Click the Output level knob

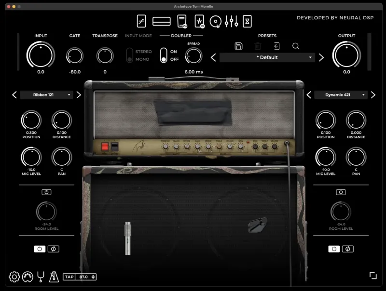(x=346, y=54)
